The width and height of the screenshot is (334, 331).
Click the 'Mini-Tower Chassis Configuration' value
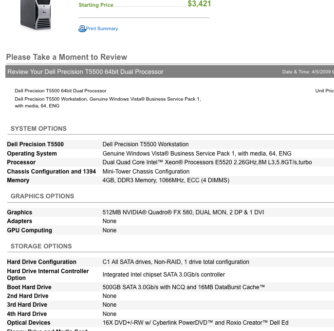point(146,172)
